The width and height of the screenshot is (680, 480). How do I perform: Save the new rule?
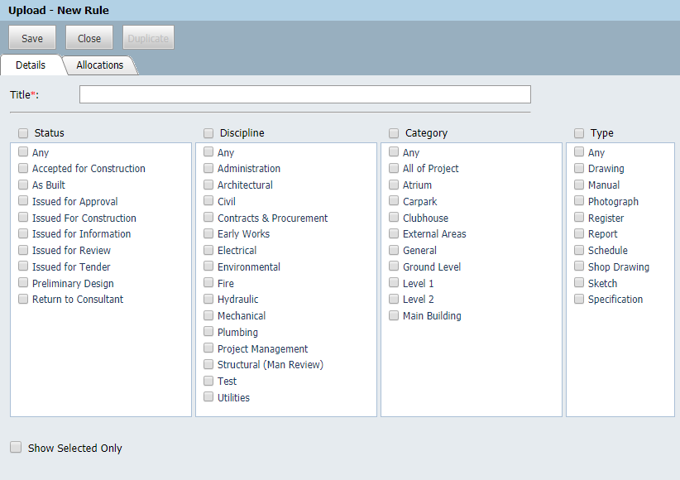pyautogui.click(x=31, y=38)
